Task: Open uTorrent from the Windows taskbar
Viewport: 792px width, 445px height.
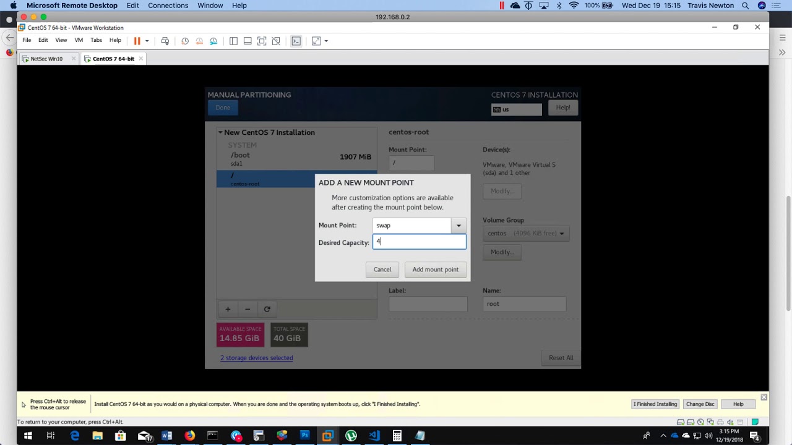Action: point(351,436)
